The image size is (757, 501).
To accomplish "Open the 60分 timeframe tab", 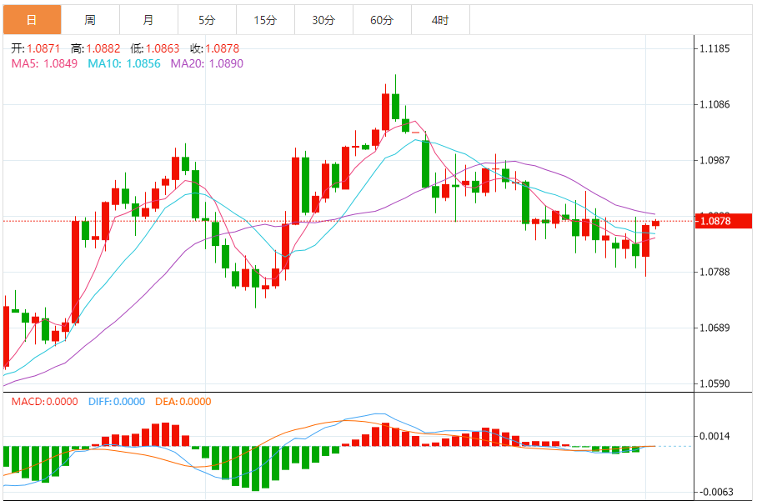I will pos(383,20).
